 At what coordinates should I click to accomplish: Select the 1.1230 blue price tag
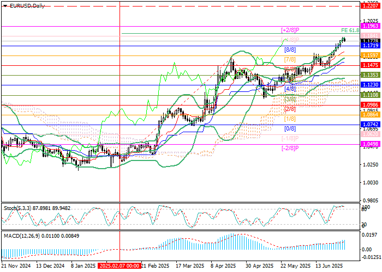click(x=371, y=85)
